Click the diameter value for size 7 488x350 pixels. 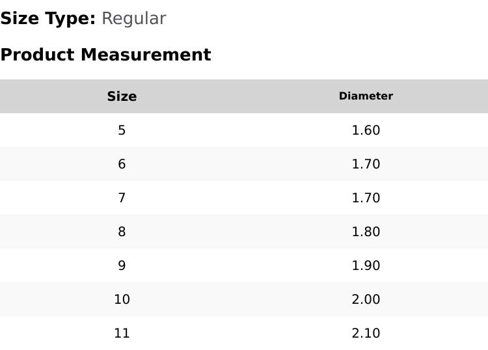click(366, 198)
